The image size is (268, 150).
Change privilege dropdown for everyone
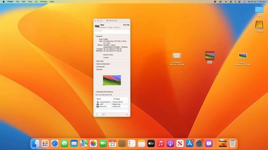pos(116,106)
